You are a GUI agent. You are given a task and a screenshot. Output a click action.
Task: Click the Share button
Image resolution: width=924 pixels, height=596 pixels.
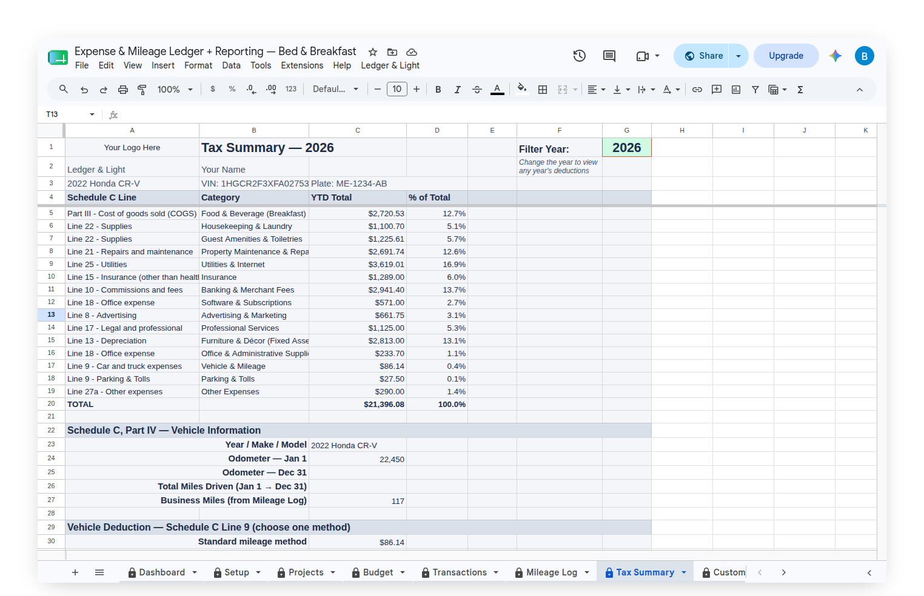click(x=702, y=56)
